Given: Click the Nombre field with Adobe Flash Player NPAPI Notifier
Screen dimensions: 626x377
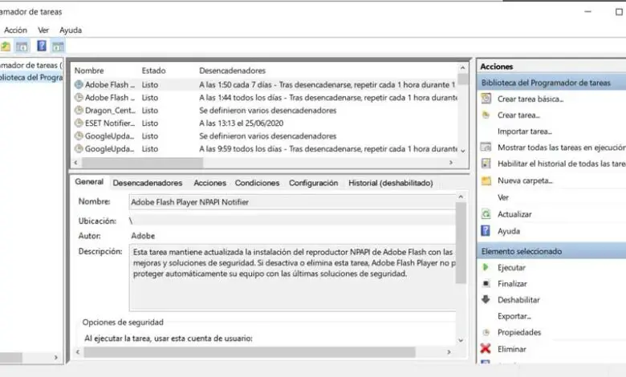Looking at the screenshot, I should [x=292, y=202].
